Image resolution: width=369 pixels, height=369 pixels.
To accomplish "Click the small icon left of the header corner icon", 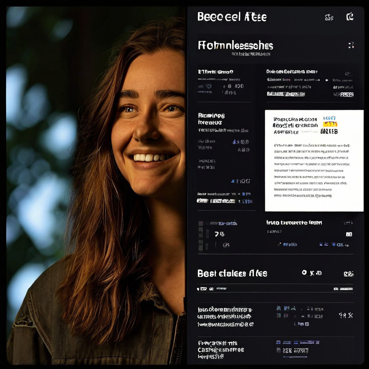I will [329, 17].
